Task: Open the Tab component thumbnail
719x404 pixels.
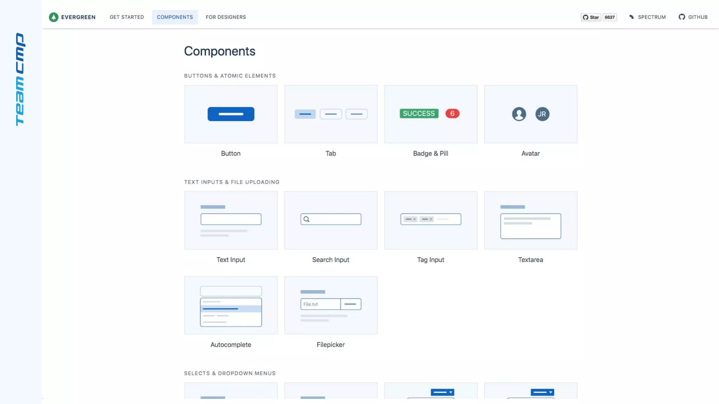Action: [331, 114]
